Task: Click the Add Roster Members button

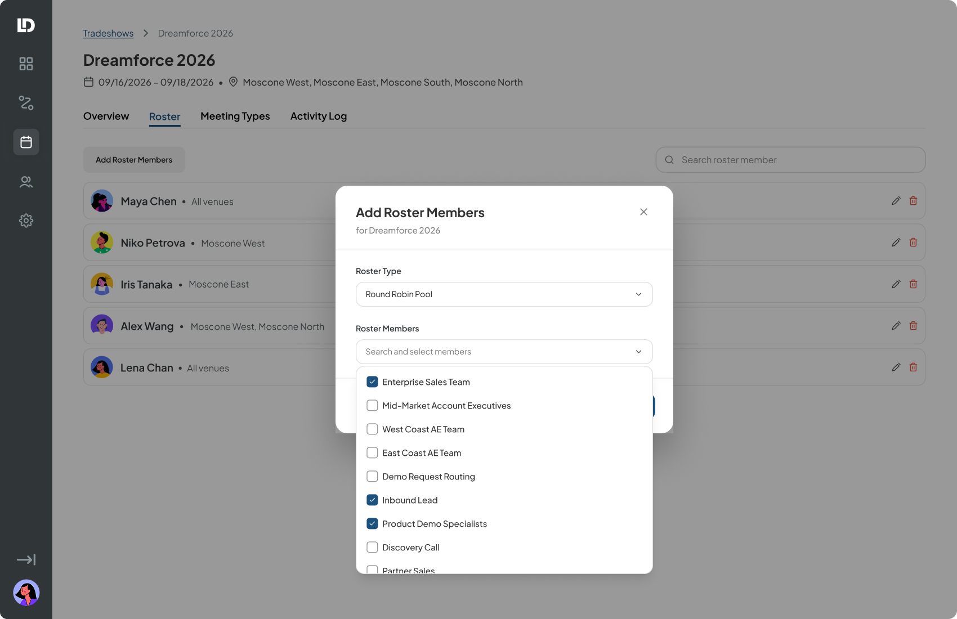Action: [134, 160]
